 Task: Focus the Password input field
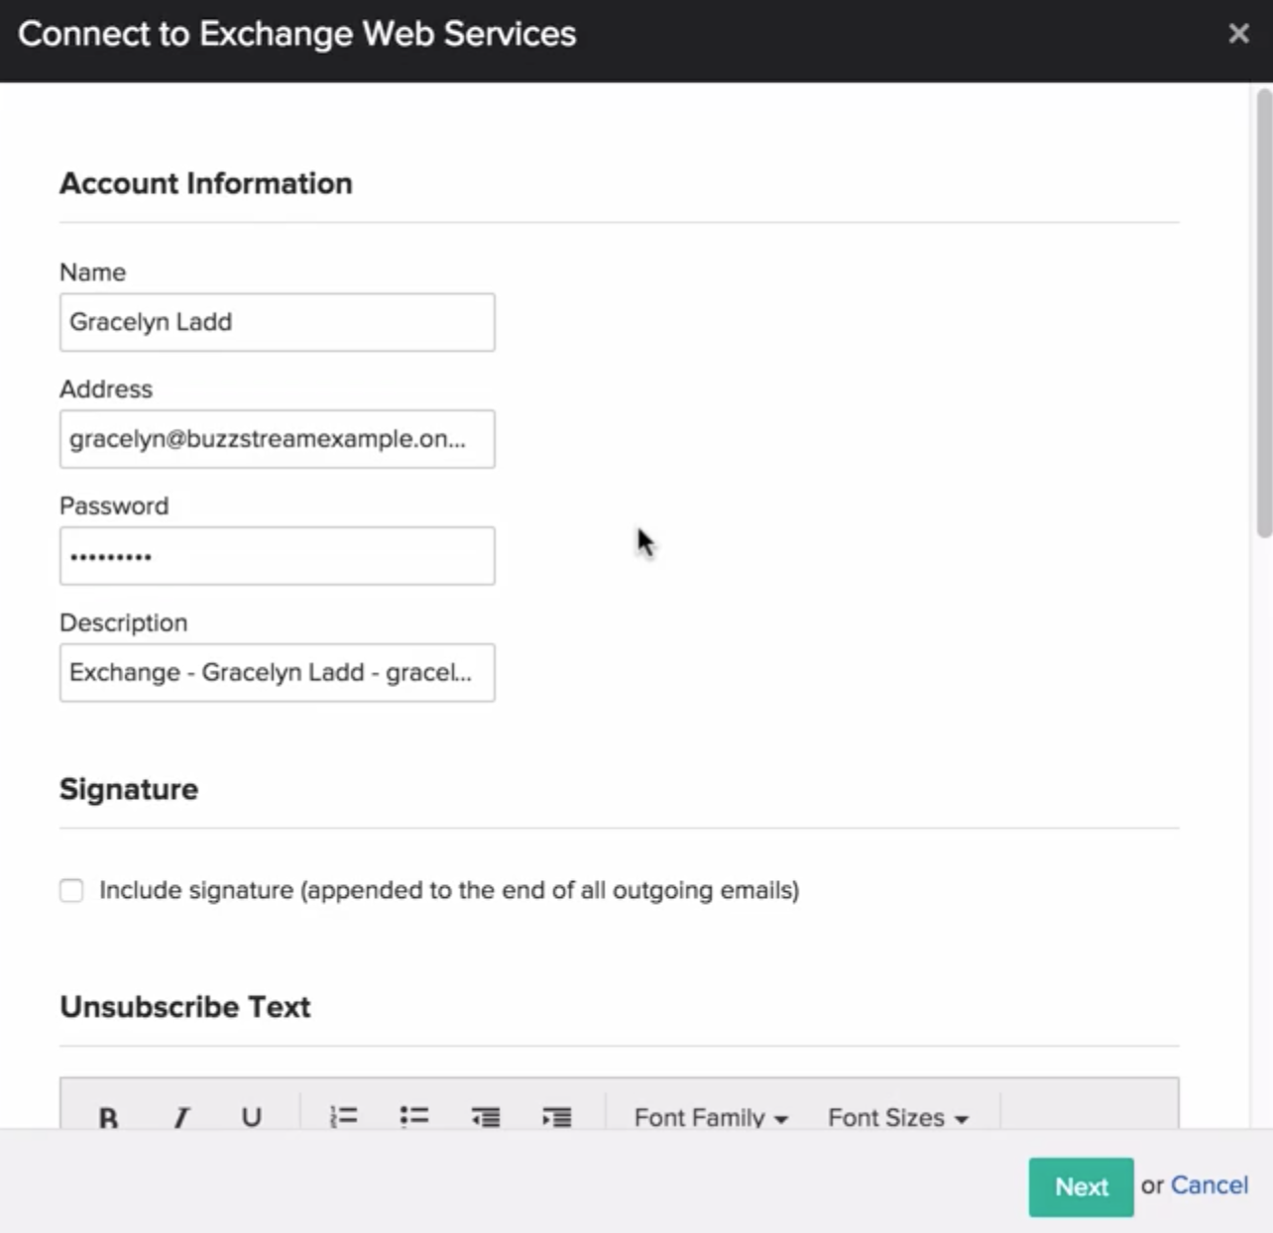pos(278,556)
